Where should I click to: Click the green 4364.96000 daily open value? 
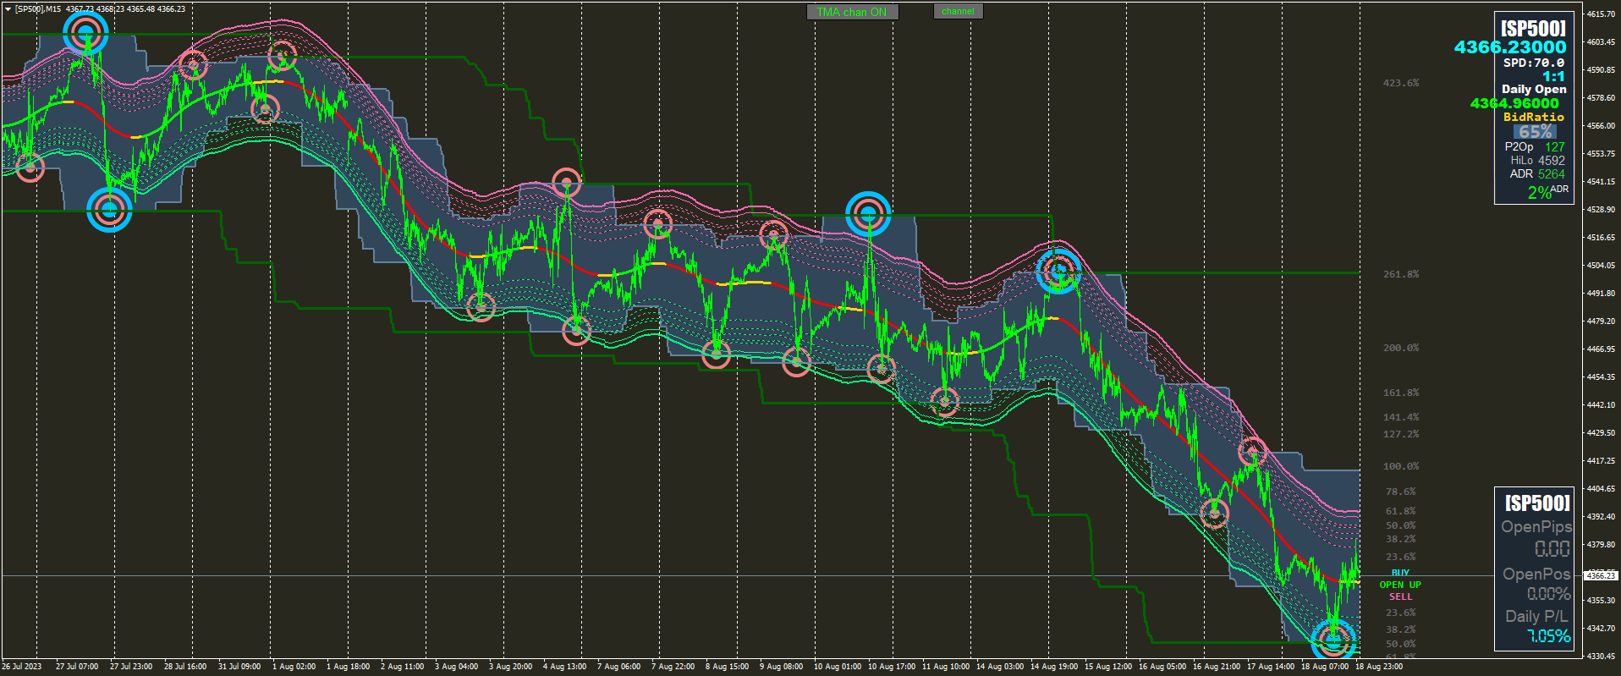pyautogui.click(x=1514, y=103)
